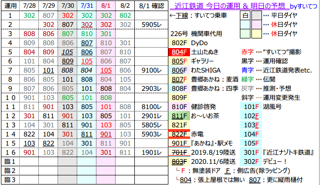The image size is (320, 185).
Task: Click the red 804F 土山たぬき legend cell
Action: click(179, 52)
